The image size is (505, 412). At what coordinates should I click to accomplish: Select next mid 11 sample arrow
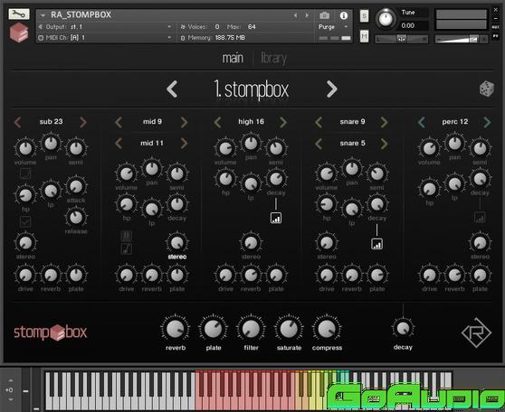click(184, 144)
